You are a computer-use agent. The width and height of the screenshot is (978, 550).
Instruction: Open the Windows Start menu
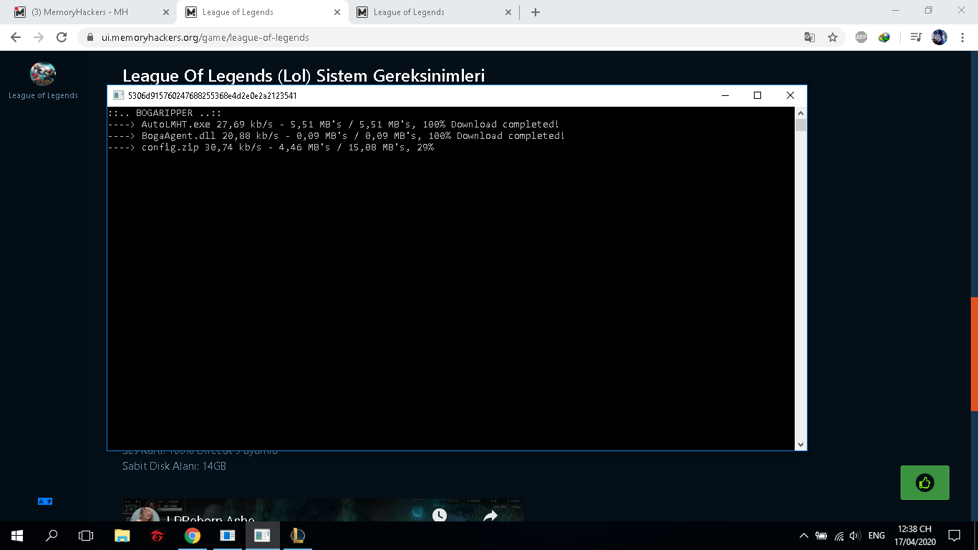click(17, 535)
